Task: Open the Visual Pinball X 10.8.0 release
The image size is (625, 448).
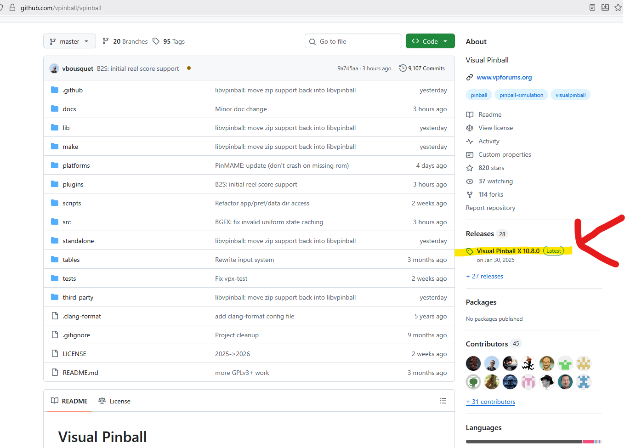Action: click(x=508, y=251)
